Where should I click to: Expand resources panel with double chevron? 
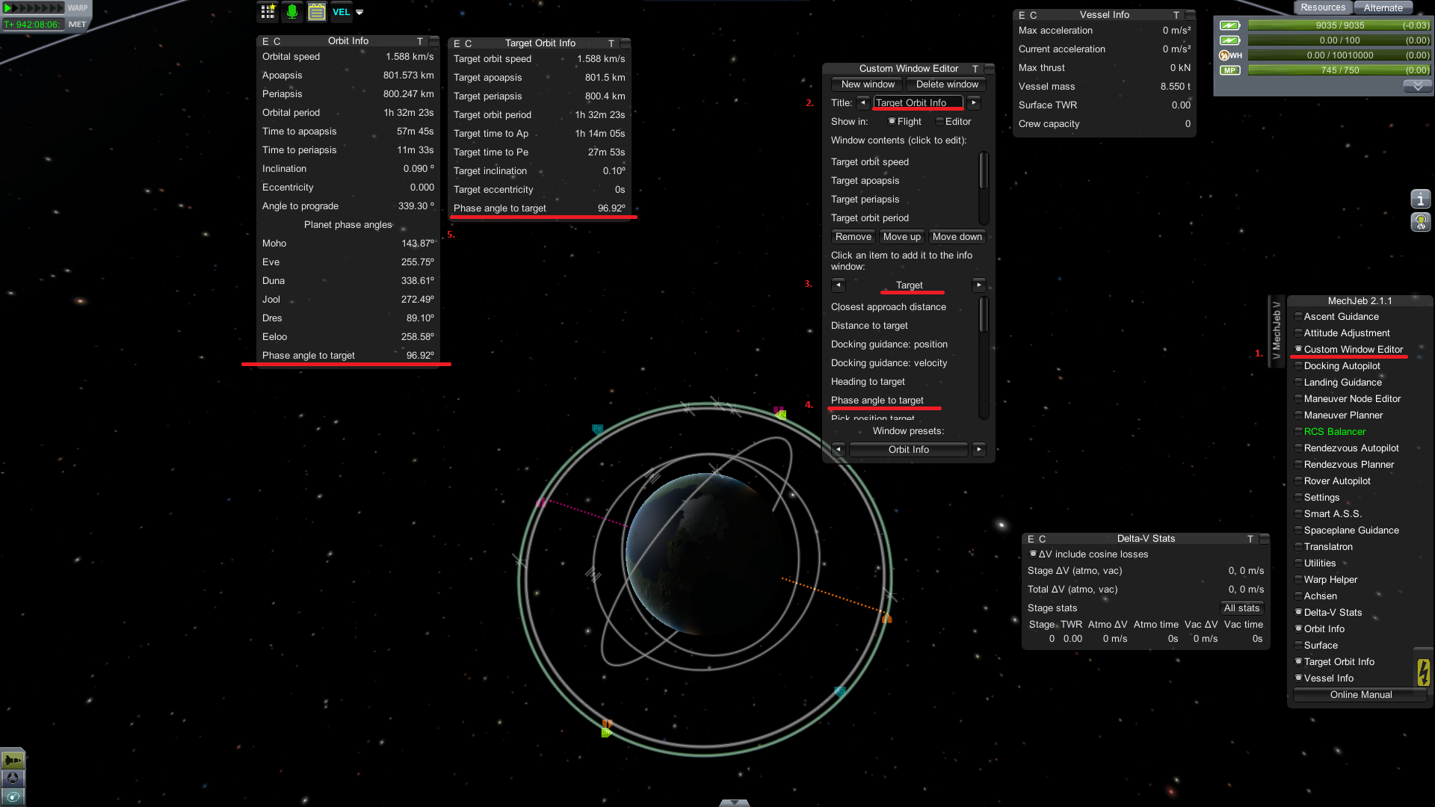[1417, 86]
